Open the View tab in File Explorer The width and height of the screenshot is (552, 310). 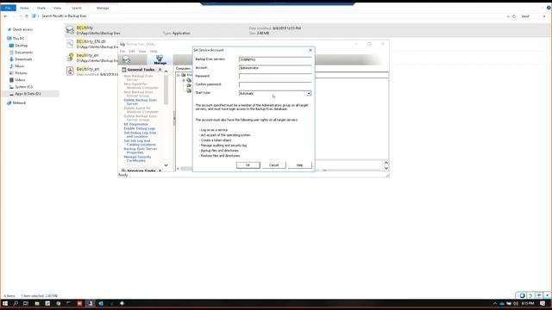click(x=57, y=8)
